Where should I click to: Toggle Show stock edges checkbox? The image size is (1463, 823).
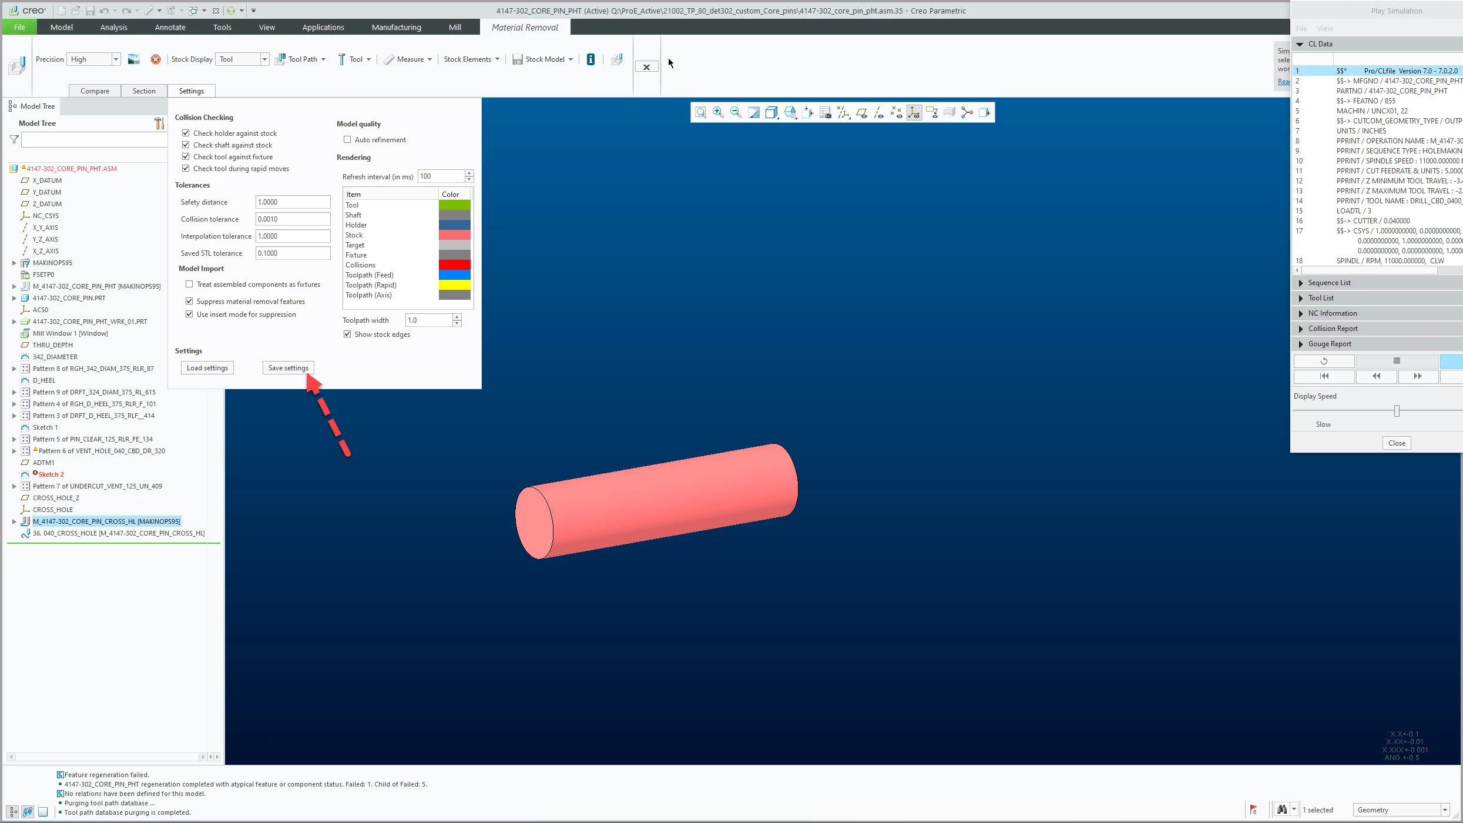347,334
